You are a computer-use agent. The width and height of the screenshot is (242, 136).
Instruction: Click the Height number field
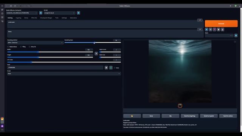[x=89, y=55]
